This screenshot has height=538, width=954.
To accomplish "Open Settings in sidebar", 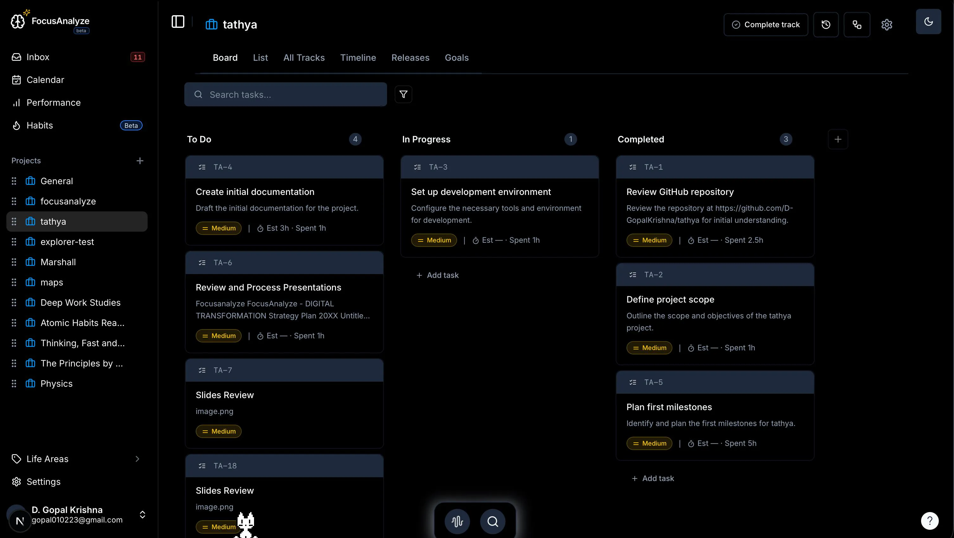I will point(77,481).
